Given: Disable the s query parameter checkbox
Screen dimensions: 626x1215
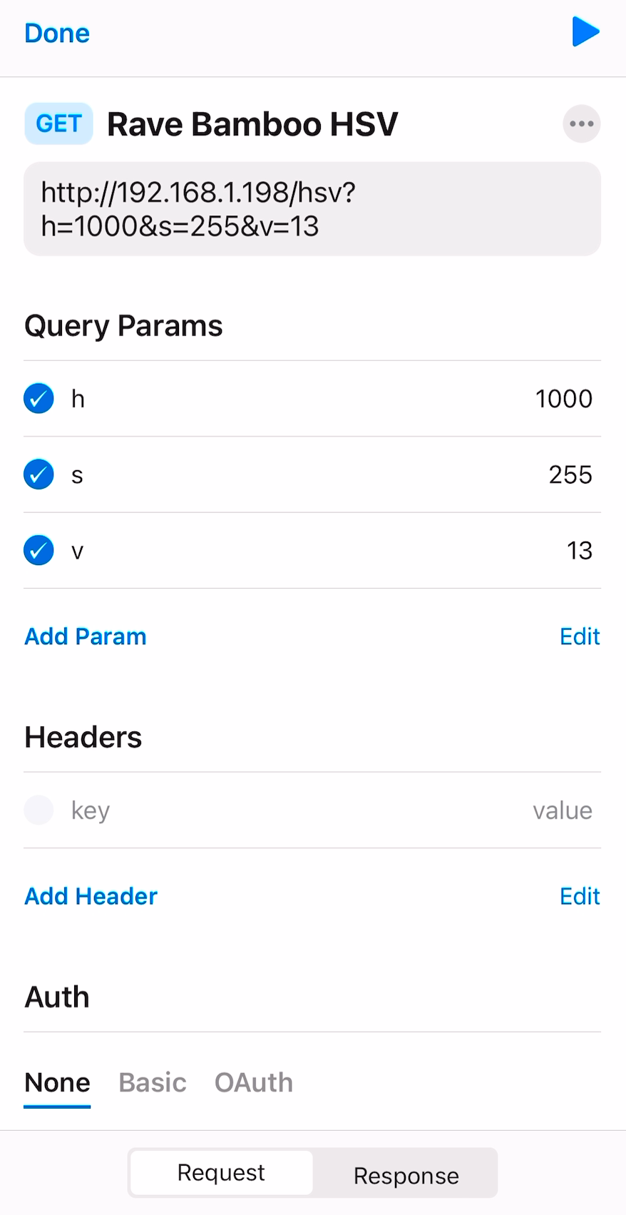Looking at the screenshot, I should pos(39,474).
